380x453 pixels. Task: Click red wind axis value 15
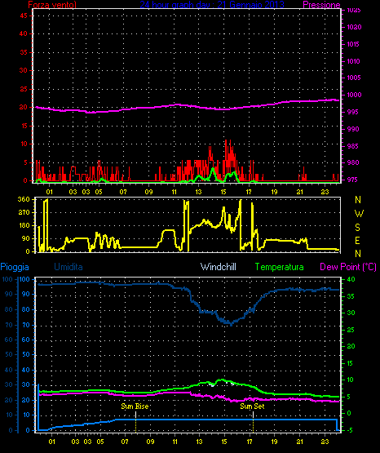click(x=24, y=126)
